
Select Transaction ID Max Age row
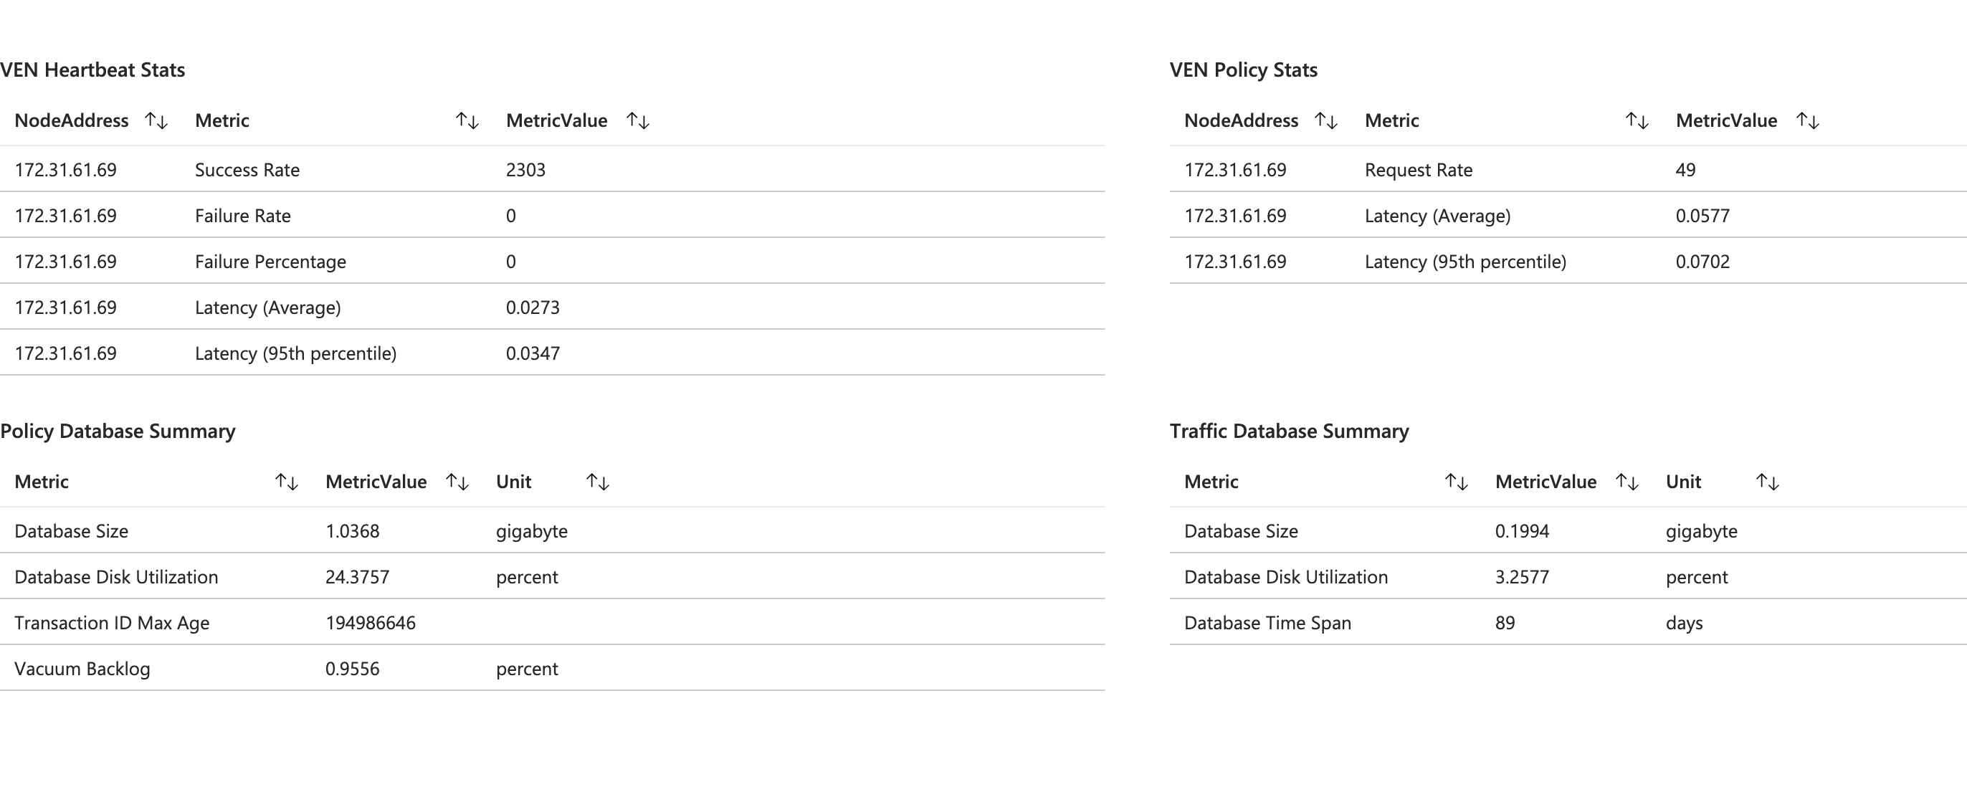pos(553,622)
